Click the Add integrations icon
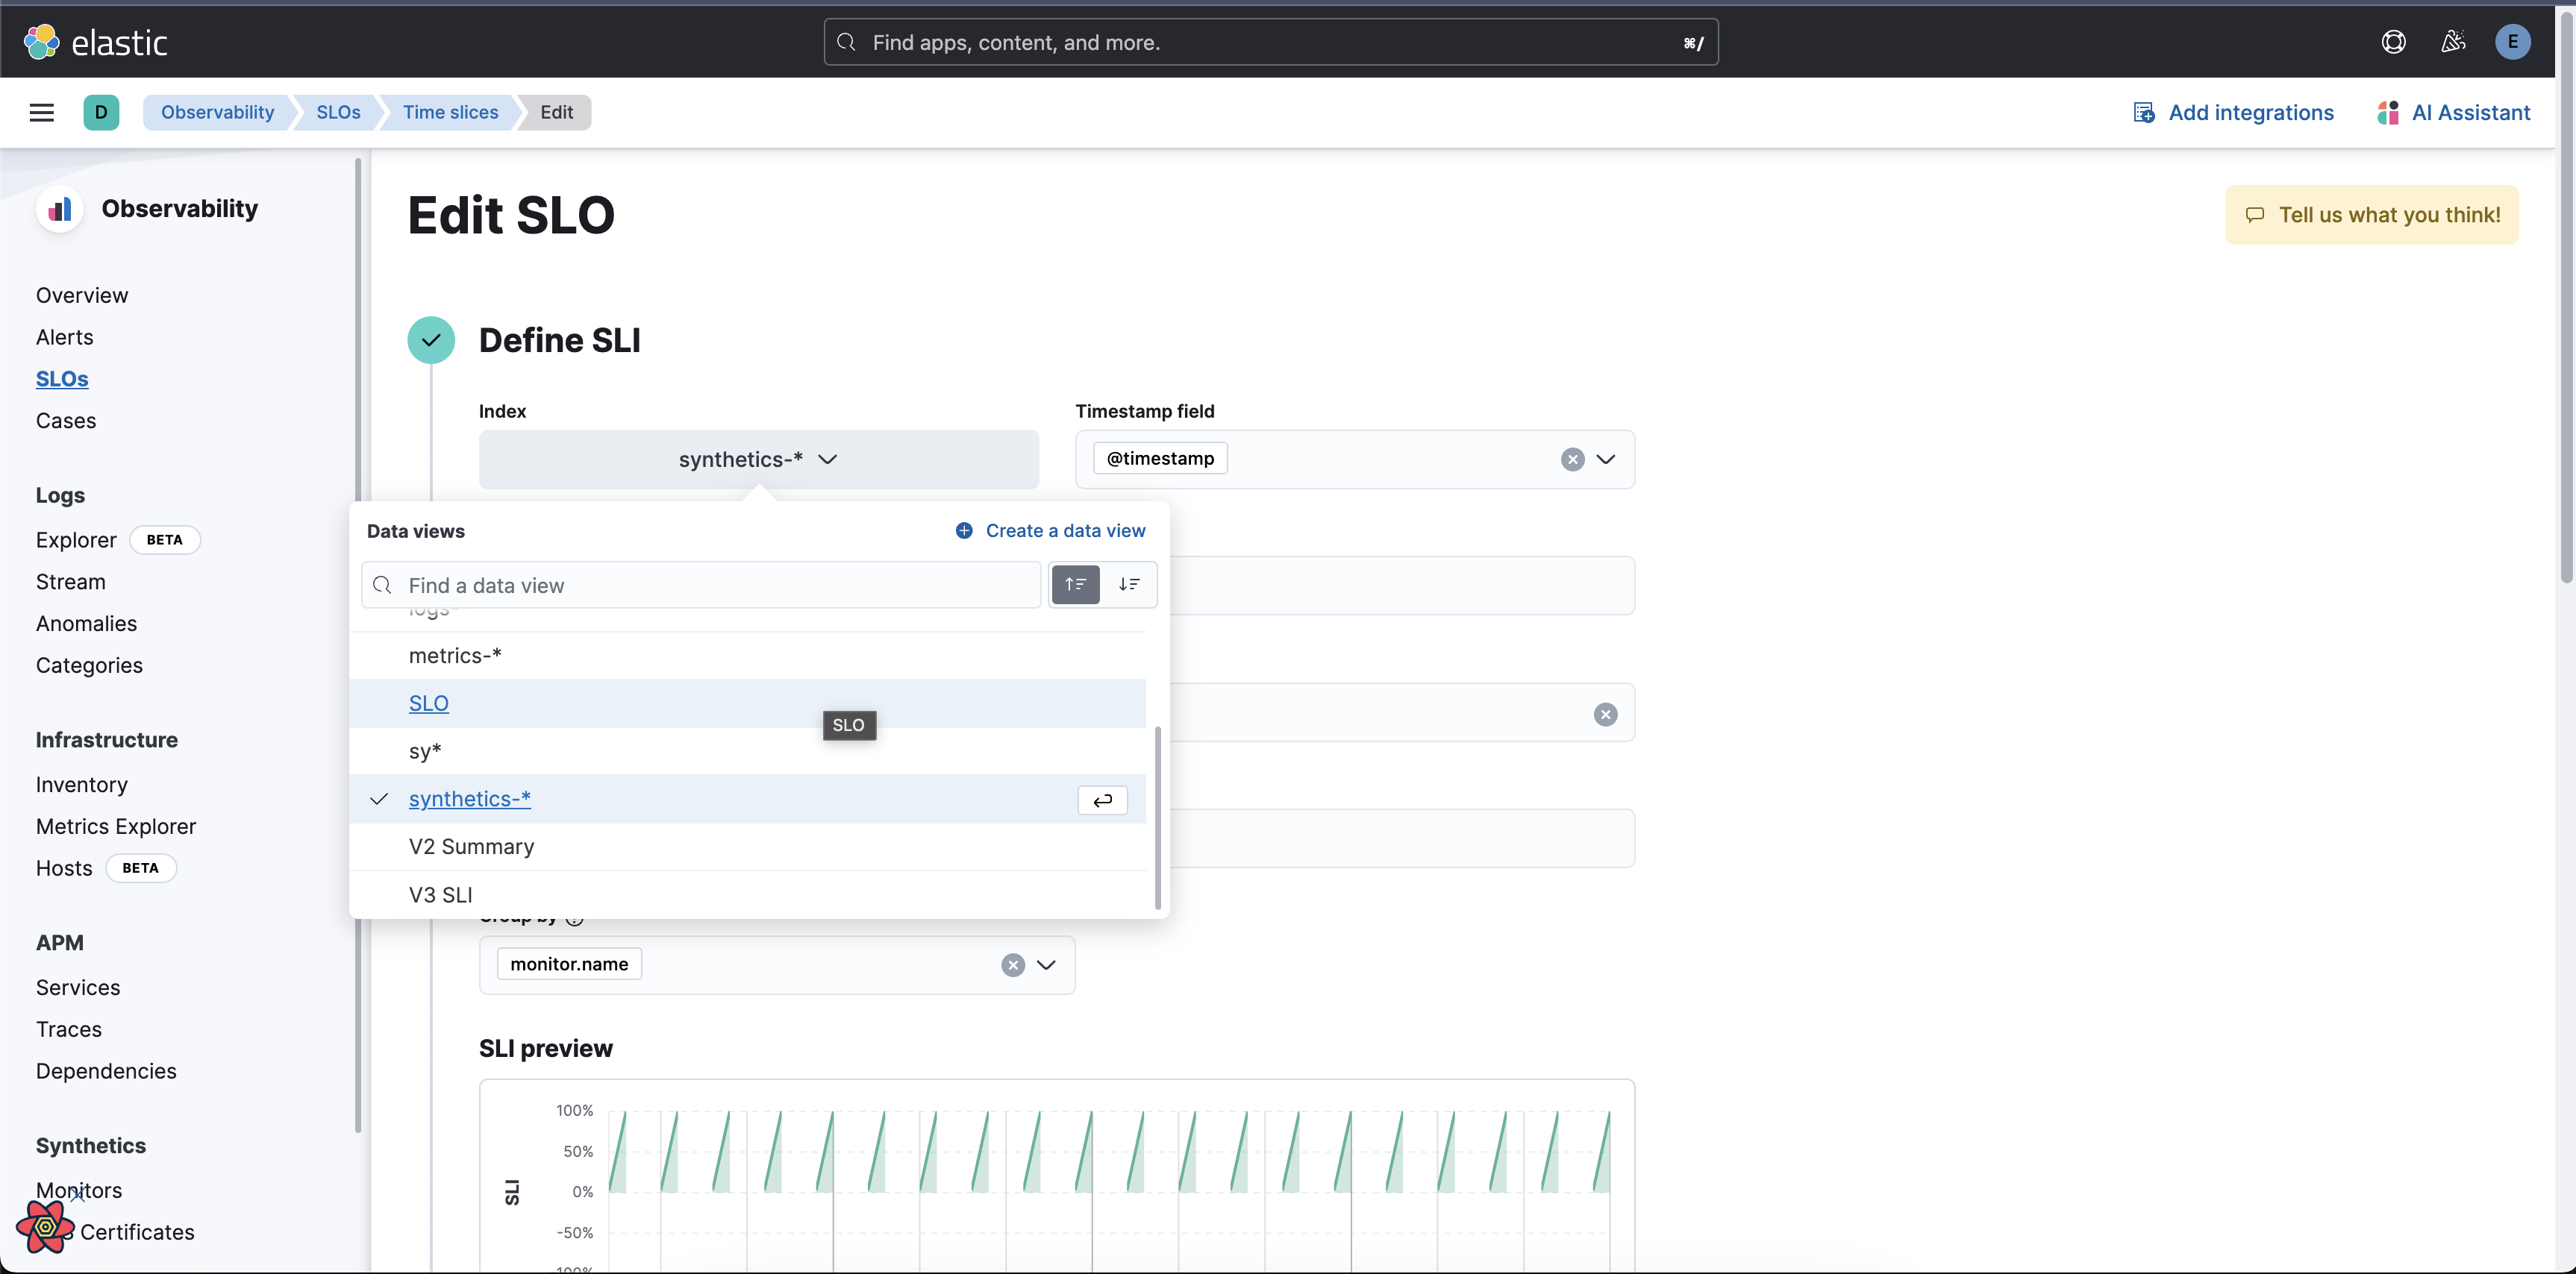 tap(2143, 113)
